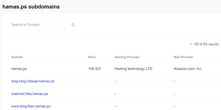This screenshot has height=110, width=221.
Task: Click the hosting provider dash for webmail.files row
Action: 115,94
